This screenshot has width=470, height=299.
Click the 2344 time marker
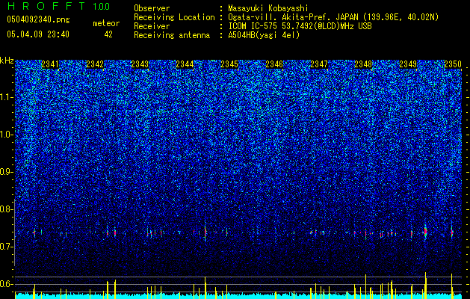pos(185,64)
